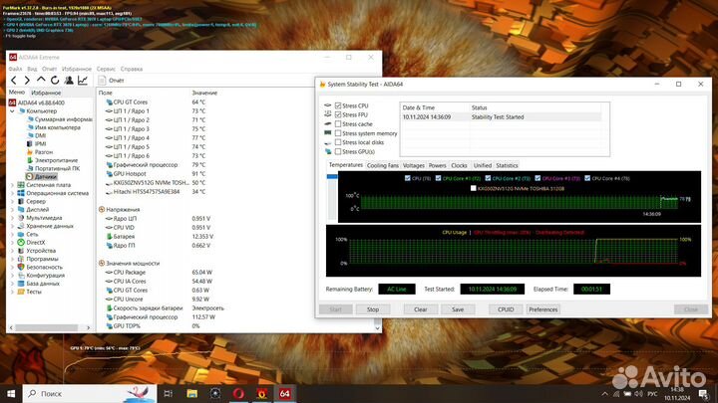Select Разгон in the sidebar tree
Viewport: 718px width, 403px height.
[44, 152]
